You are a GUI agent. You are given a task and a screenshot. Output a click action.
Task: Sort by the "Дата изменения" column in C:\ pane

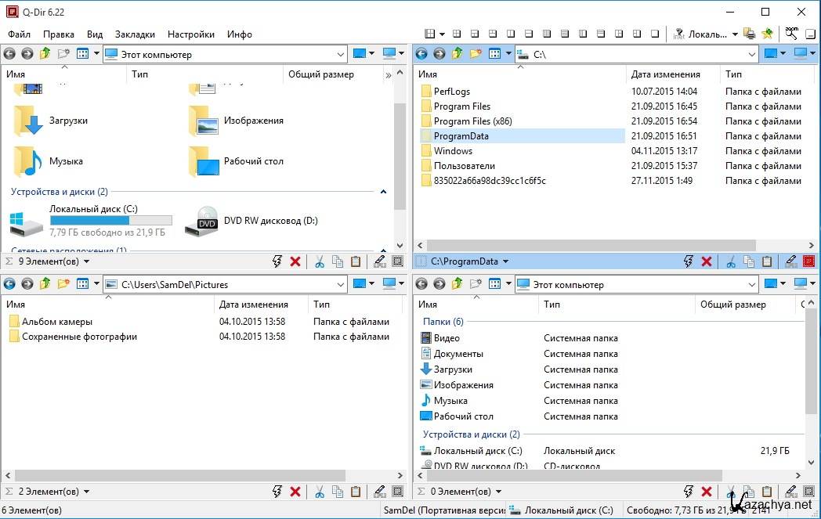666,74
